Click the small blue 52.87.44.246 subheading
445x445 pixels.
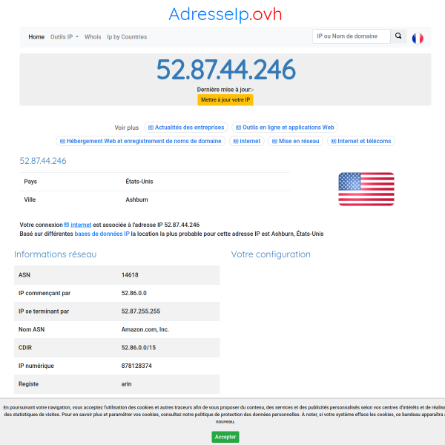pos(43,161)
